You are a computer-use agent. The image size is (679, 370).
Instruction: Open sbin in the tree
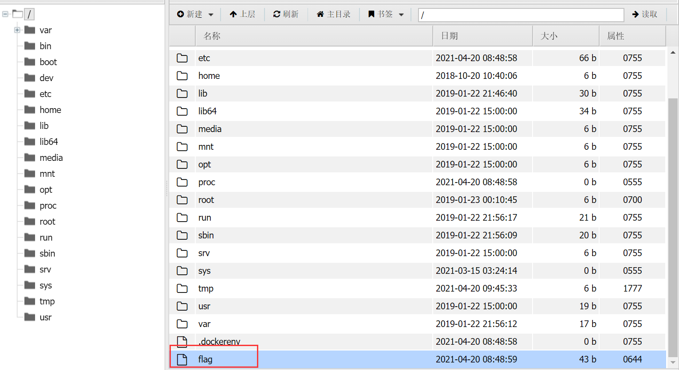47,253
